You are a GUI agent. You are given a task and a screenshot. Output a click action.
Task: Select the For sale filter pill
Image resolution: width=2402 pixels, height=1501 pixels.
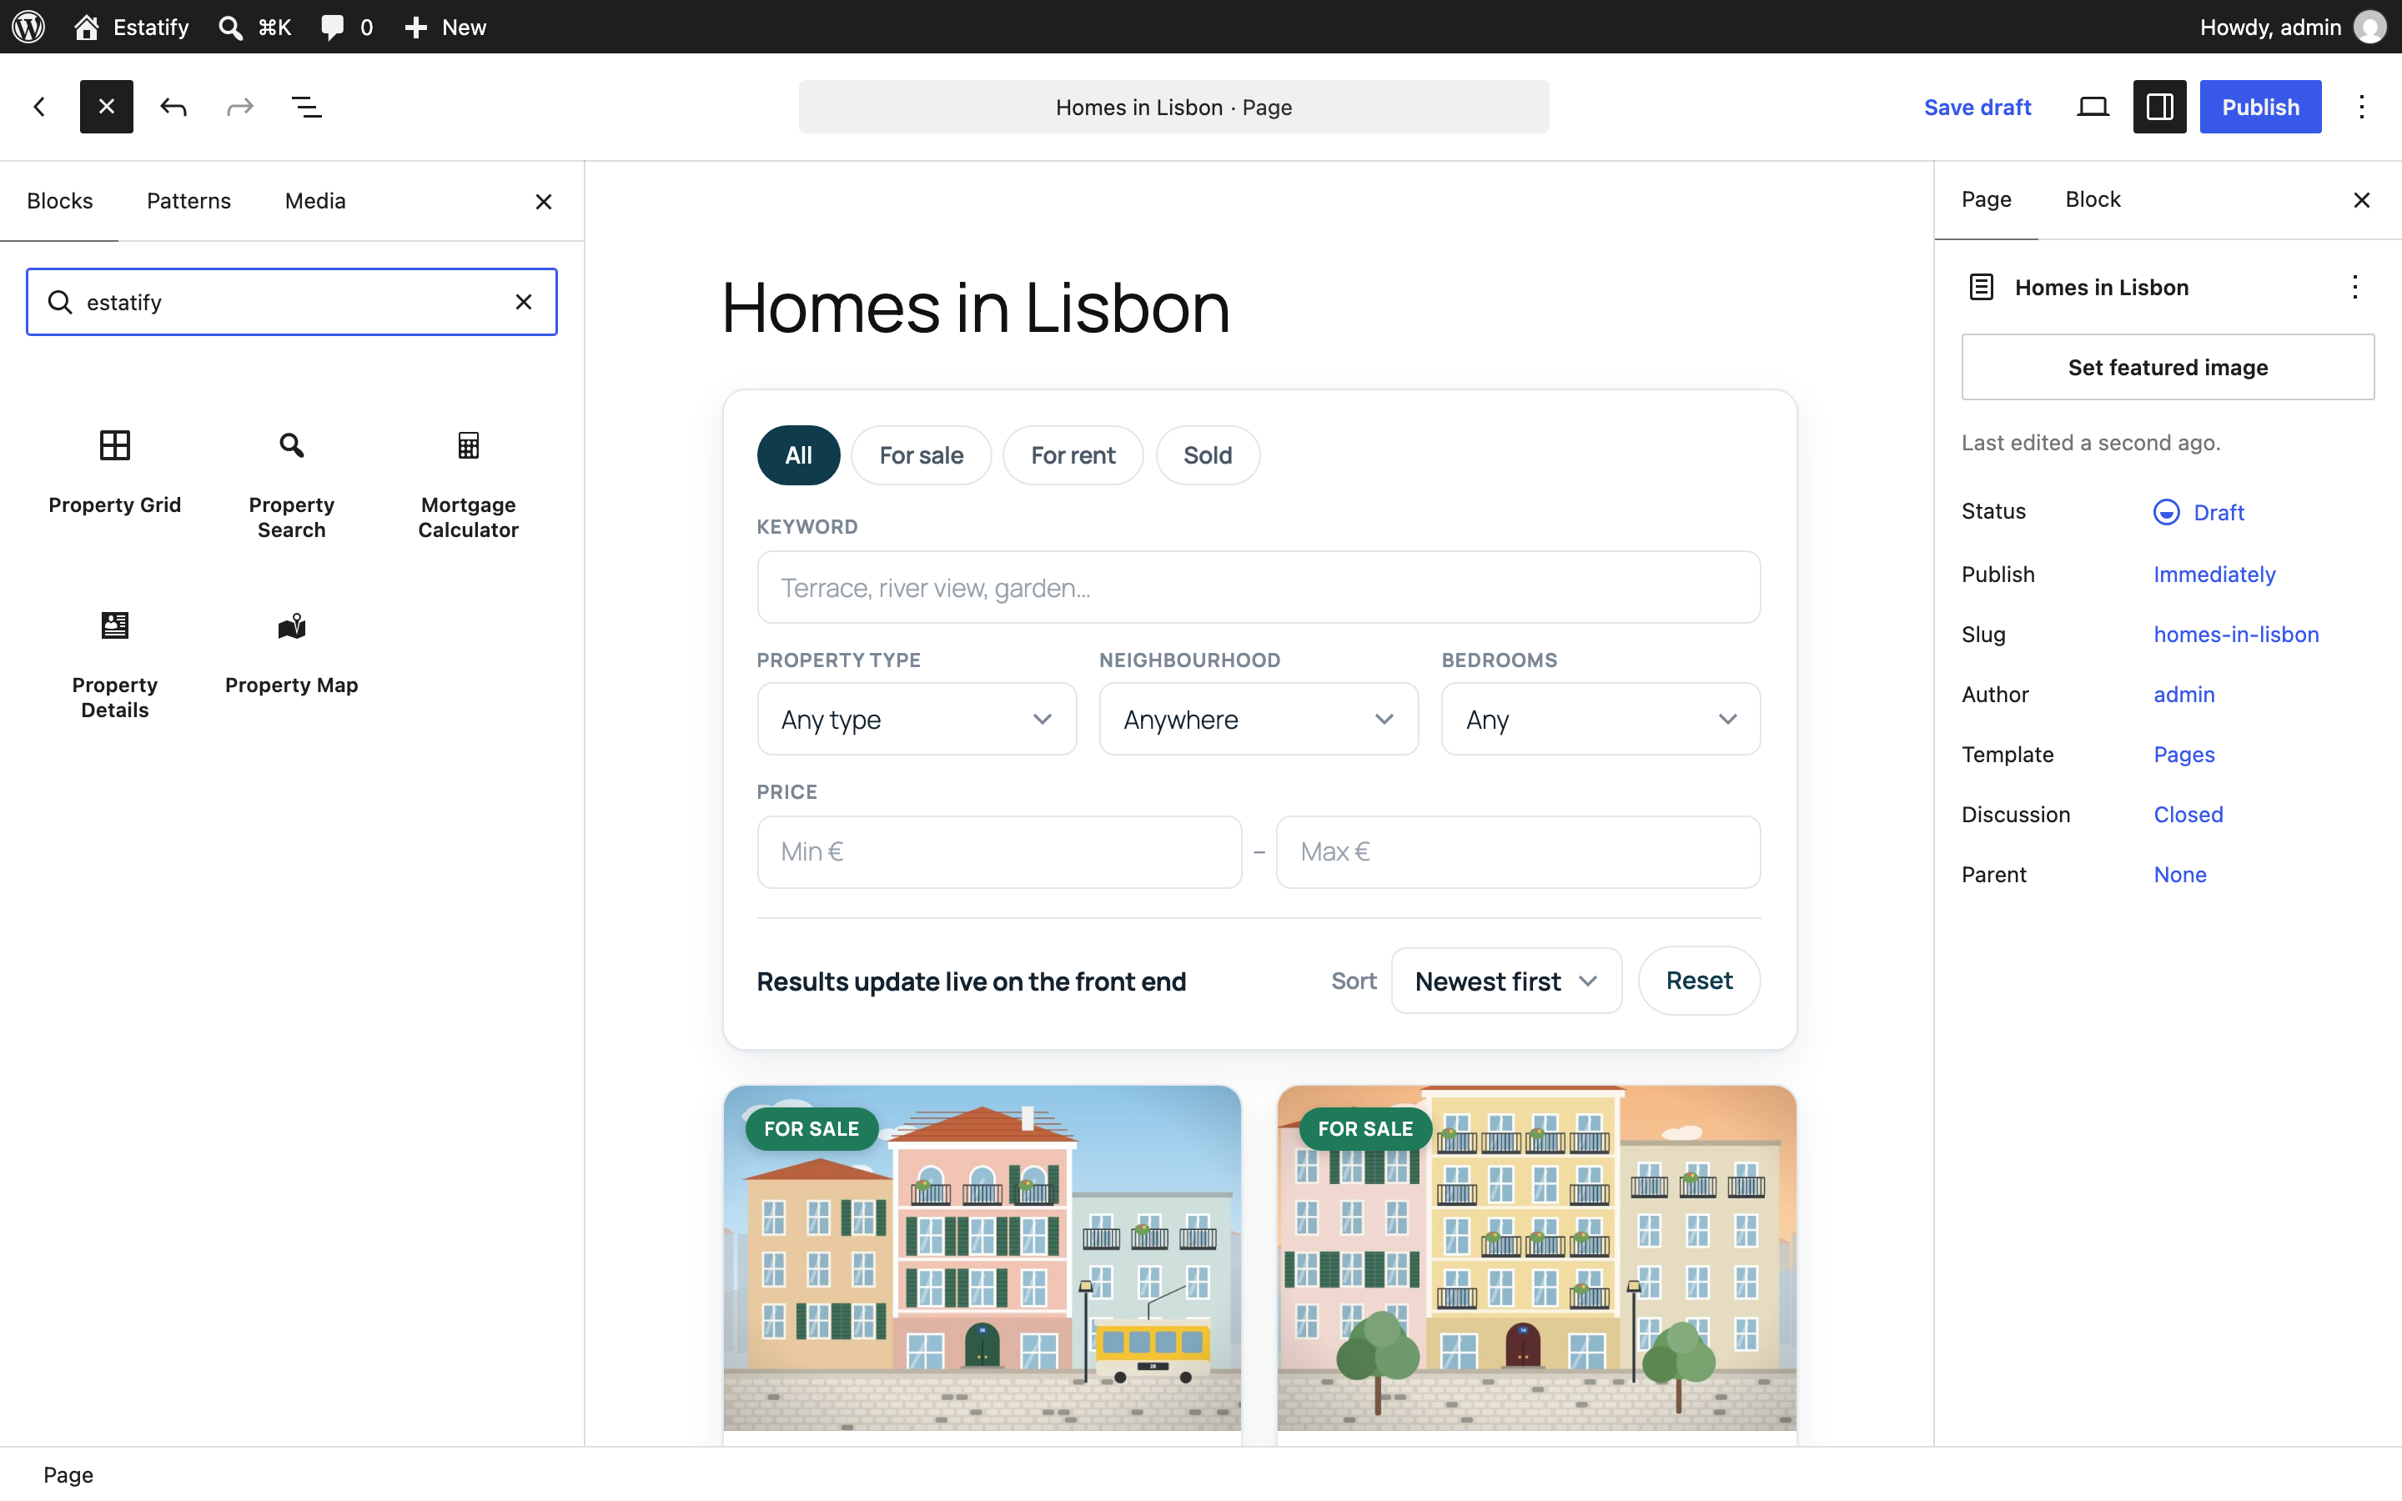click(921, 455)
